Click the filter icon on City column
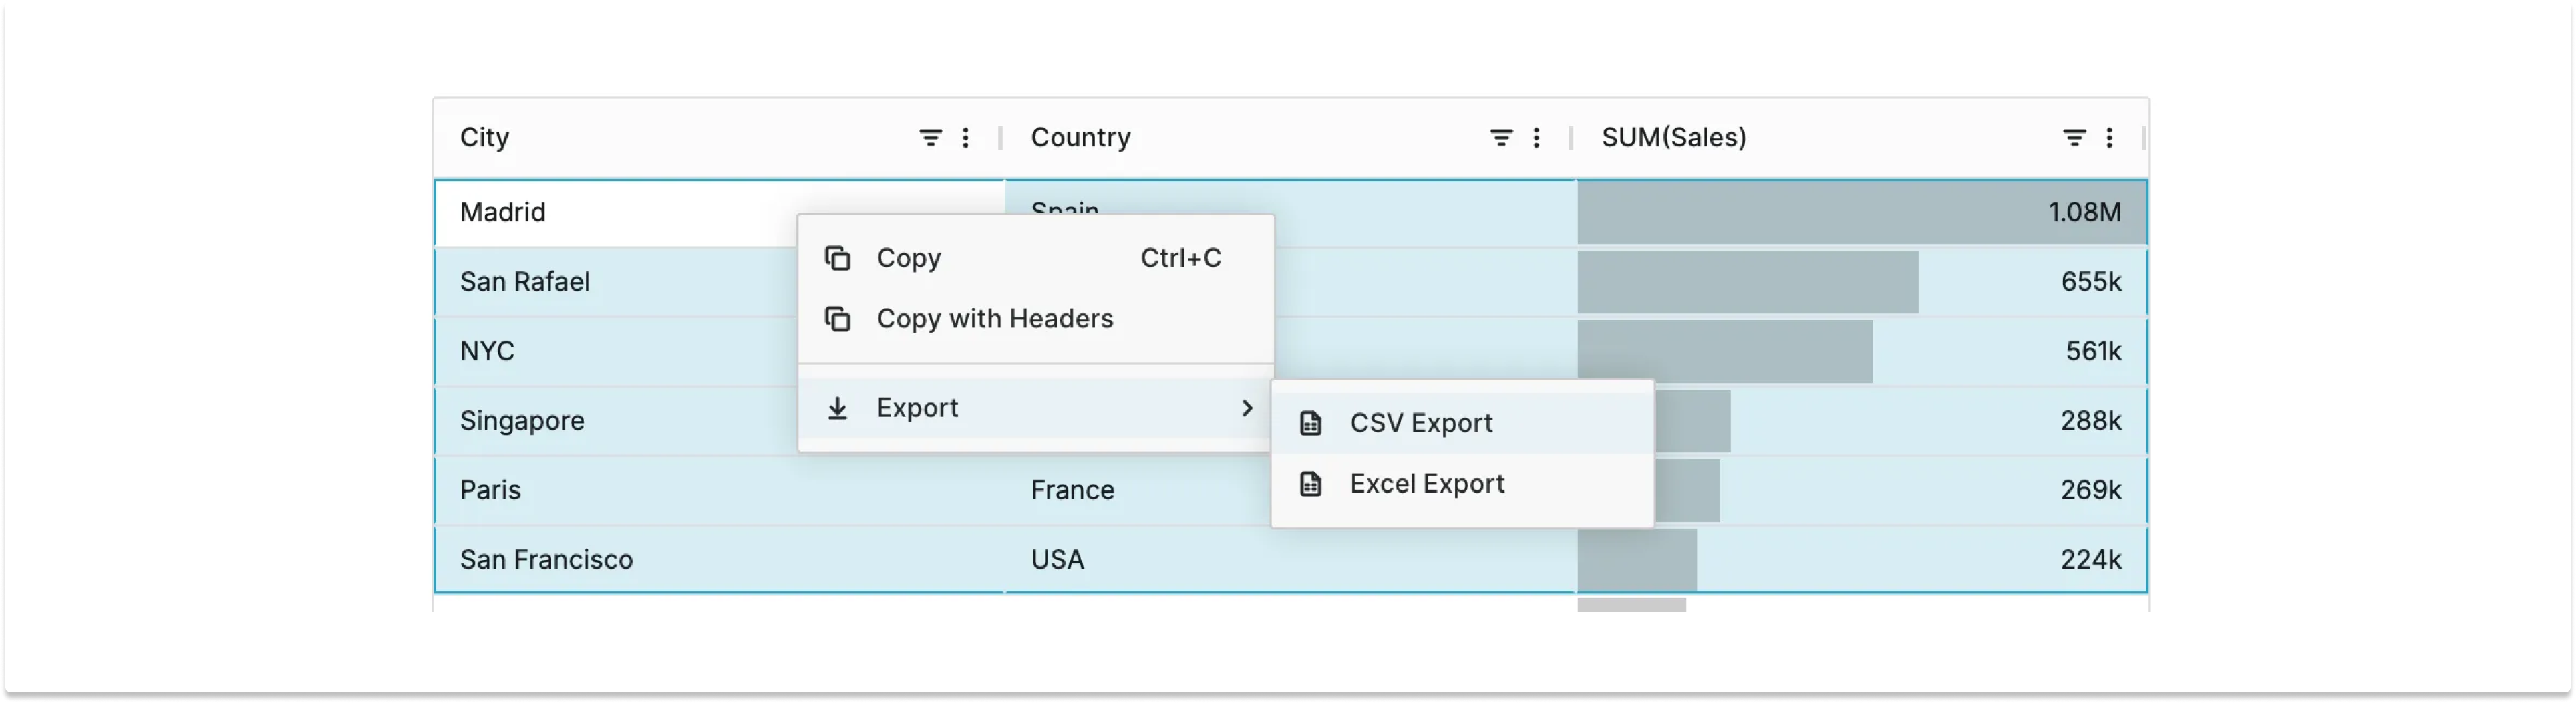Screen dimensions: 2576x703 coord(930,137)
